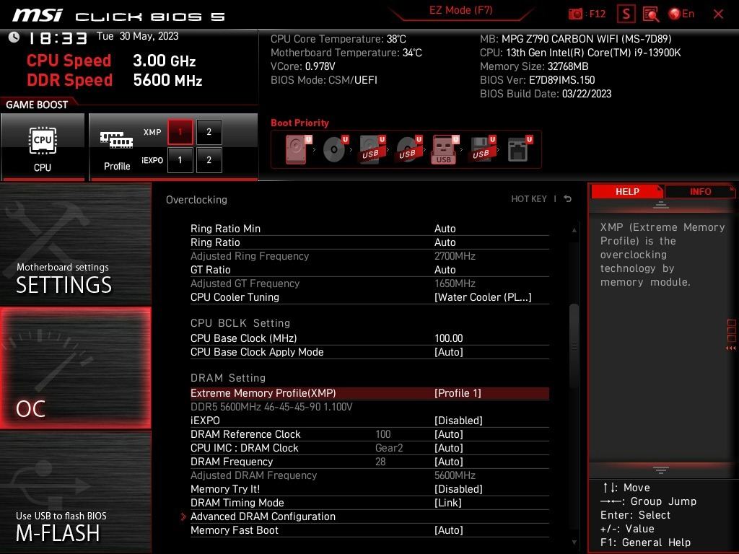739x554 pixels.
Task: Toggle XMP profile 1 button
Action: tap(180, 132)
